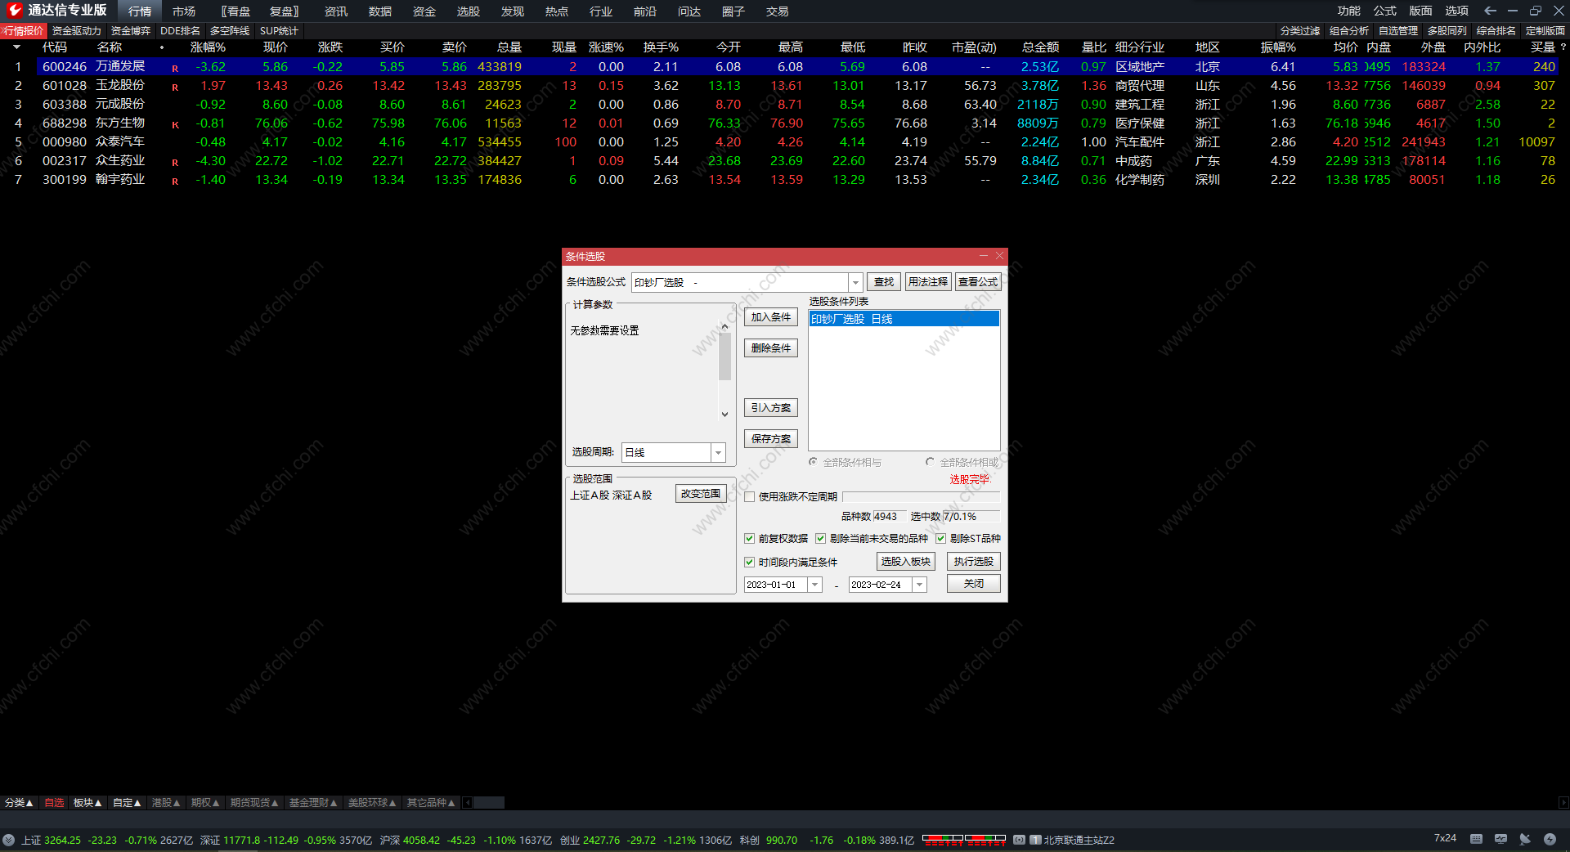Click the R mark on 玉龙股份 row
Viewport: 1570px width, 852px height.
point(175,87)
